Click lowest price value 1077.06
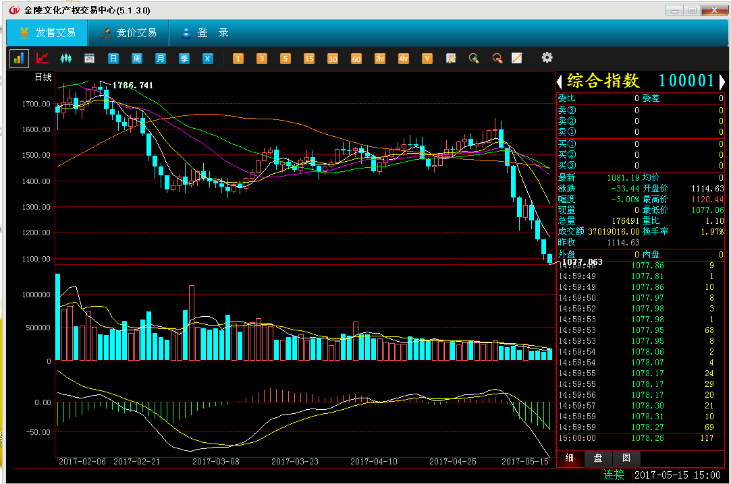731x484 pixels. click(707, 210)
